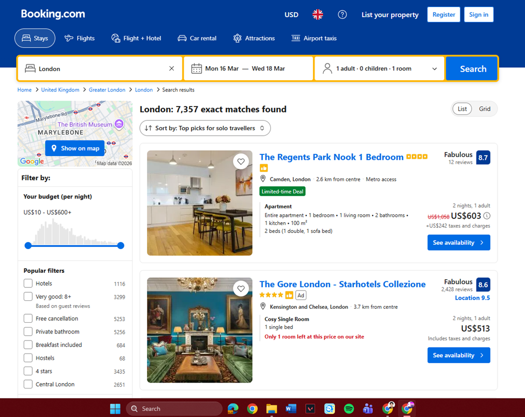The image size is (525, 417).
Task: Check the 4 stars filter
Action: [28, 371]
